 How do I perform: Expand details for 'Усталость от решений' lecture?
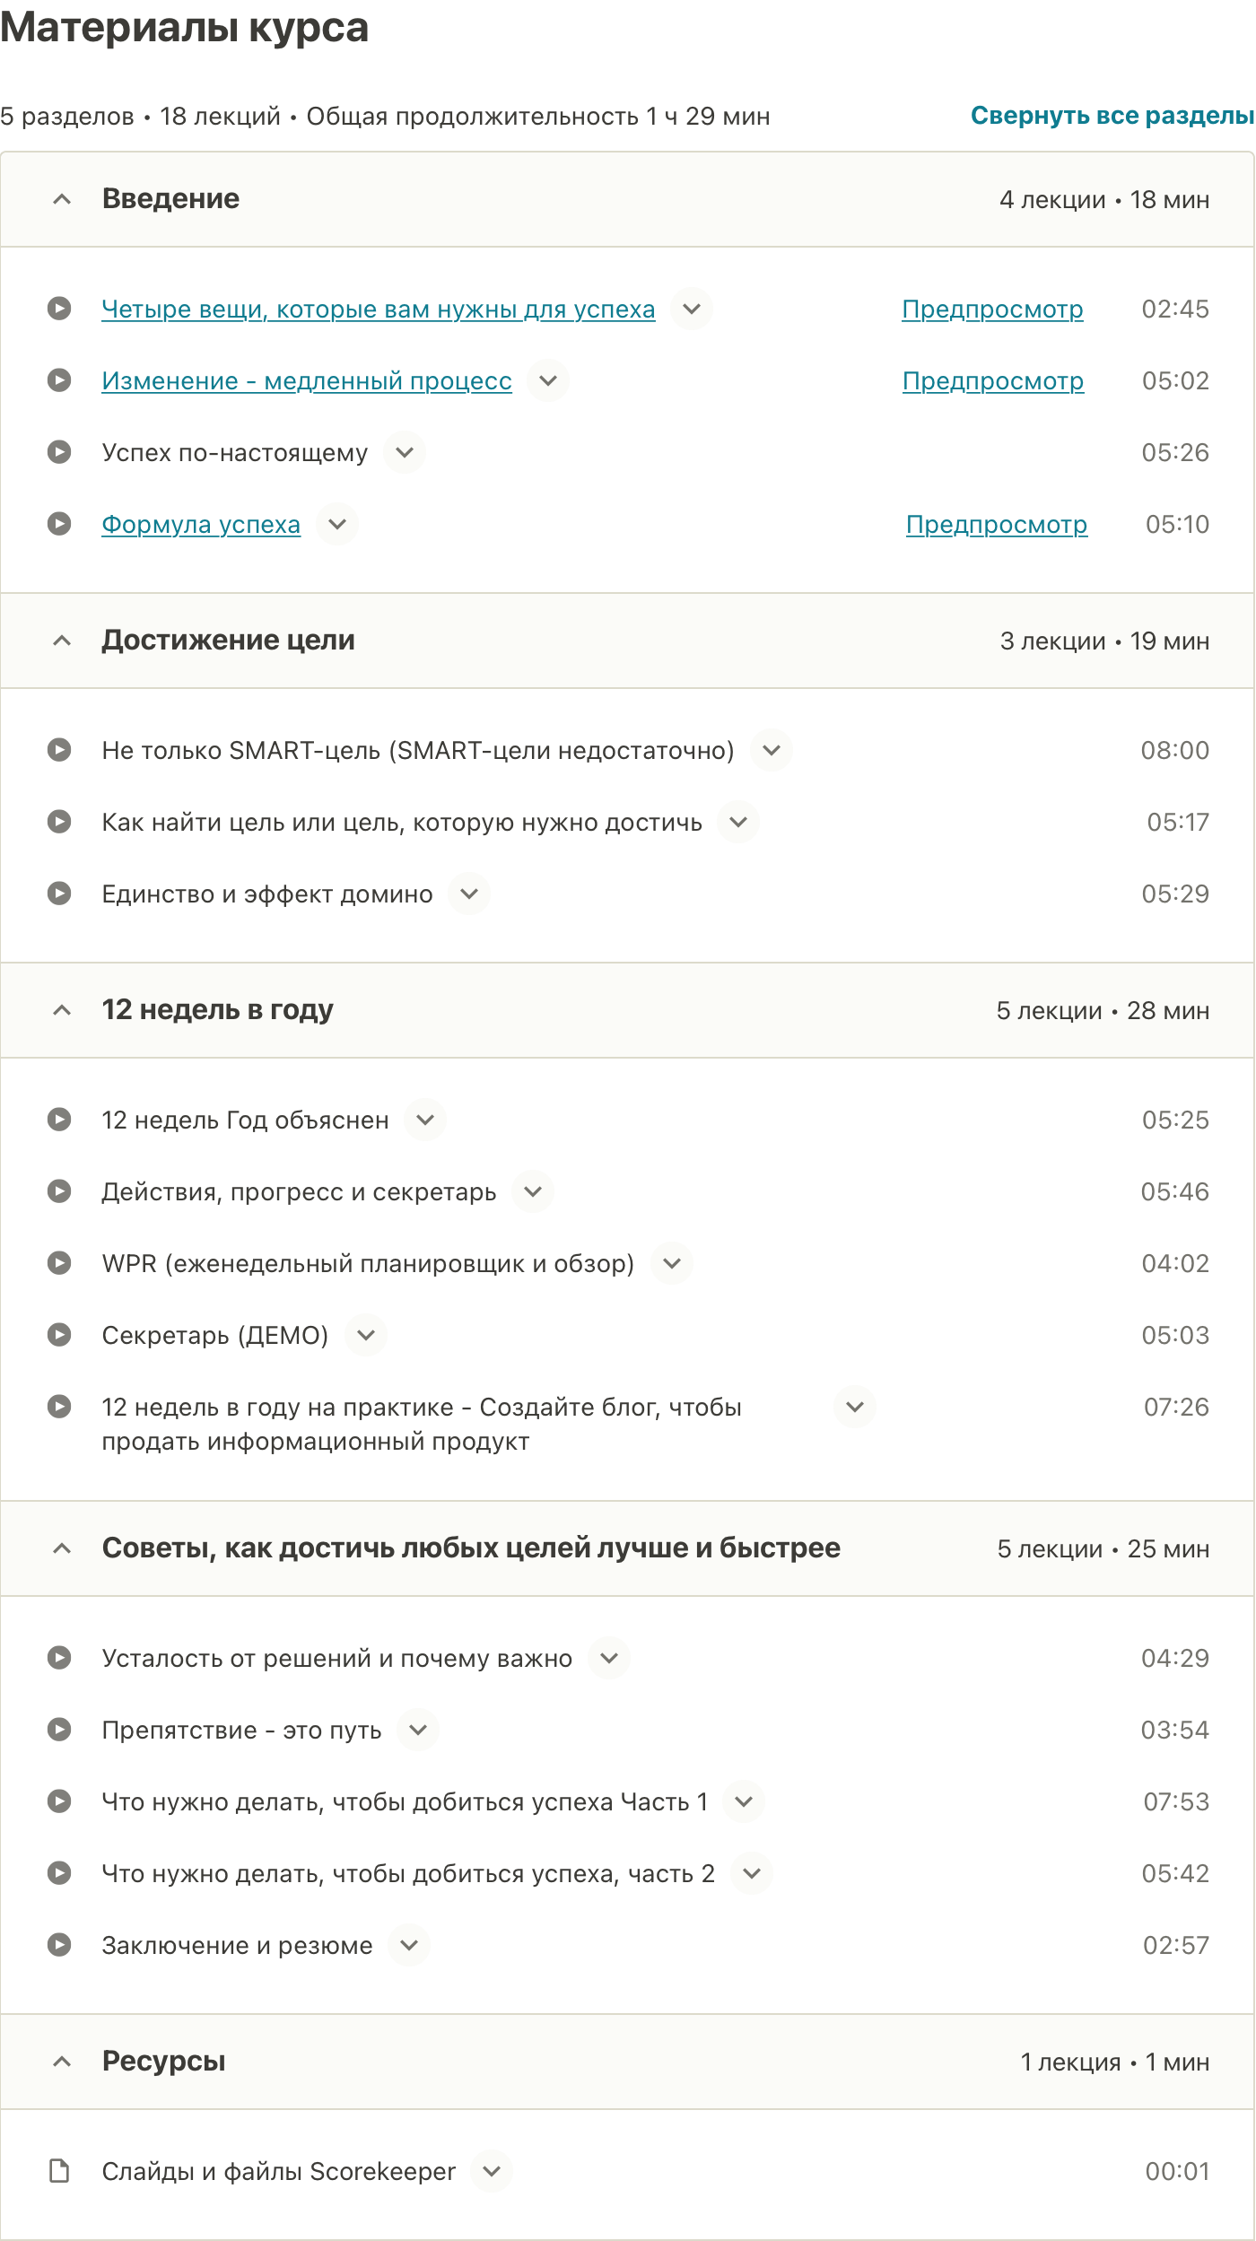609,1658
